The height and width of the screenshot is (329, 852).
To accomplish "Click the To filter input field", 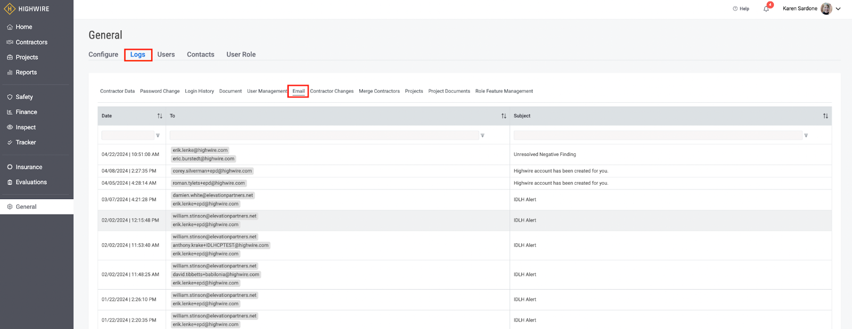I will (x=324, y=136).
